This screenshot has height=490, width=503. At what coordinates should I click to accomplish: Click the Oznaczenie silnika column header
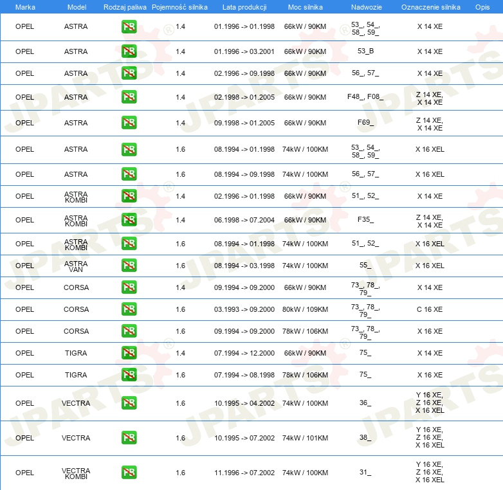pyautogui.click(x=431, y=7)
